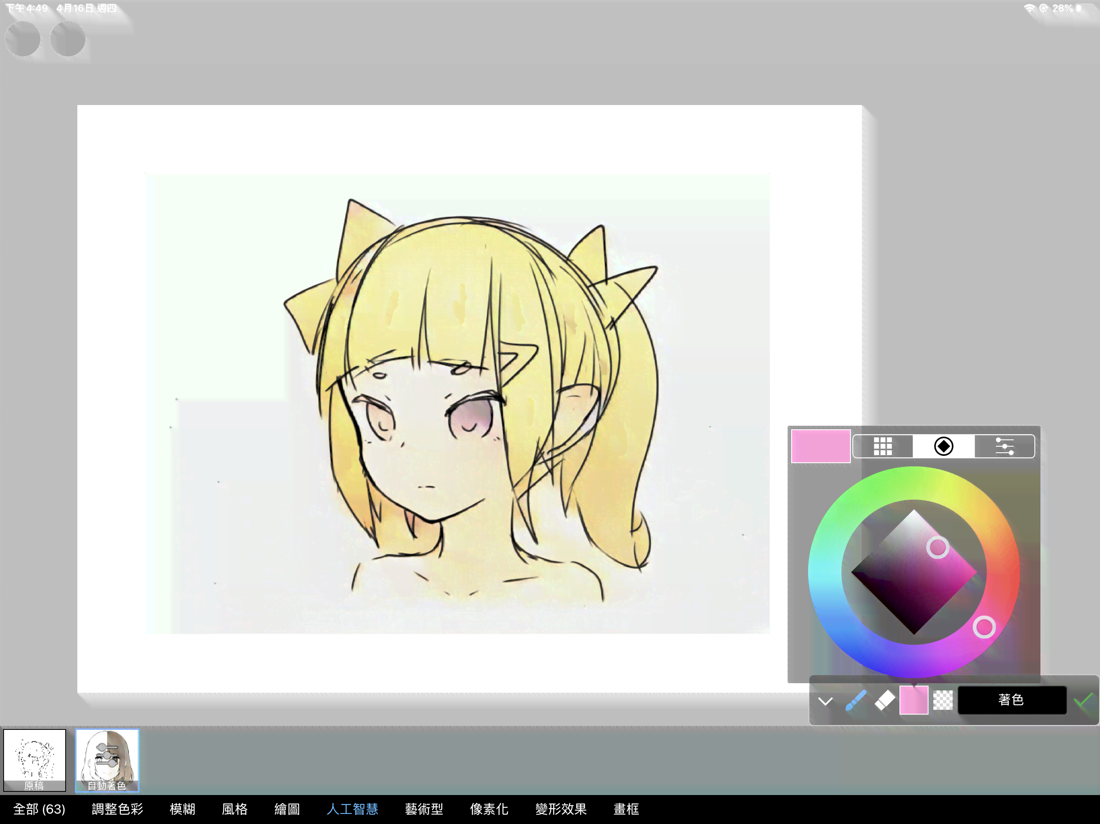Tap the second round button at top left
The height and width of the screenshot is (824, 1100).
68,39
